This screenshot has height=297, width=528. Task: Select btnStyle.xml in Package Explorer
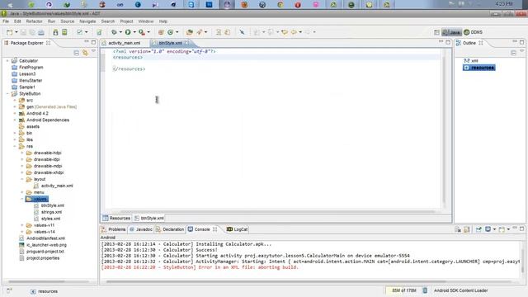(53, 205)
